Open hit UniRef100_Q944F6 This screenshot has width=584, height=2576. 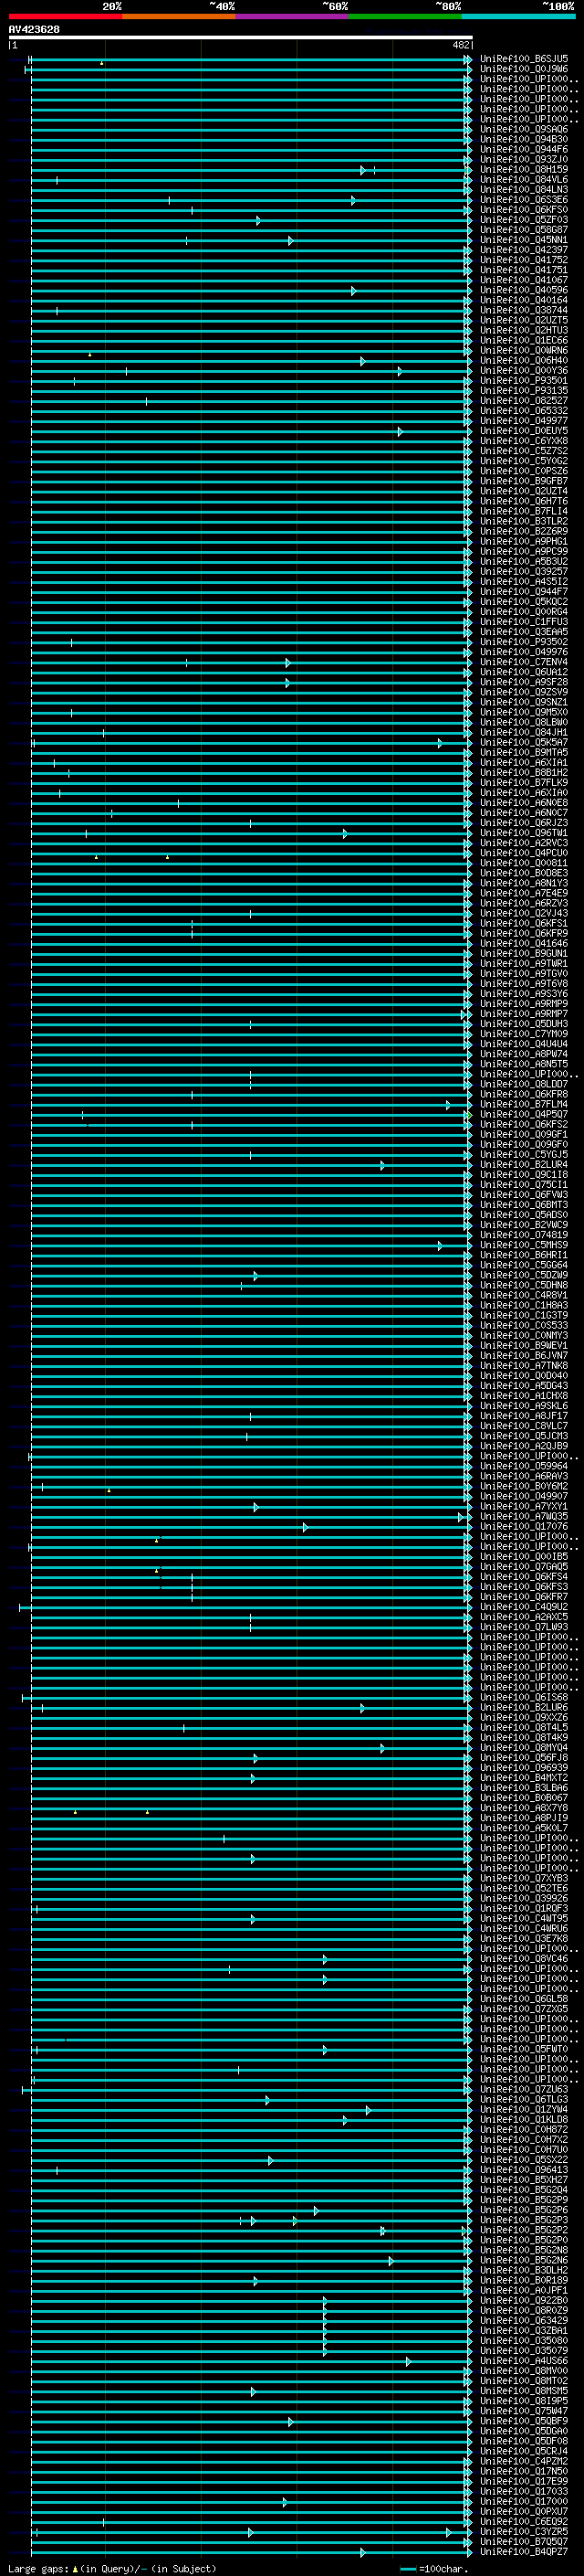pyautogui.click(x=524, y=149)
